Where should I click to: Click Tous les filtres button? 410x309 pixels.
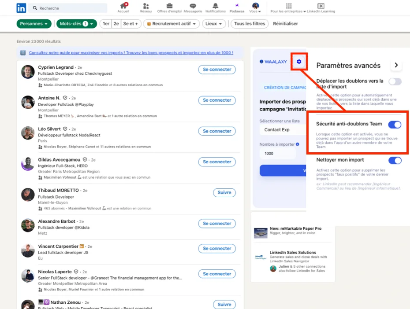click(250, 24)
